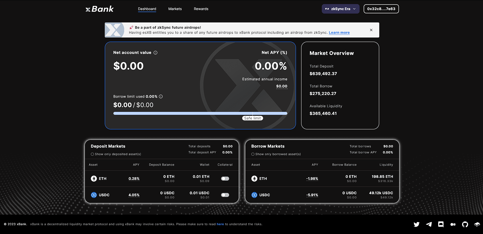This screenshot has height=234, width=483.
Task: Open the GitBook docs icon in the footer
Action: pos(477,224)
